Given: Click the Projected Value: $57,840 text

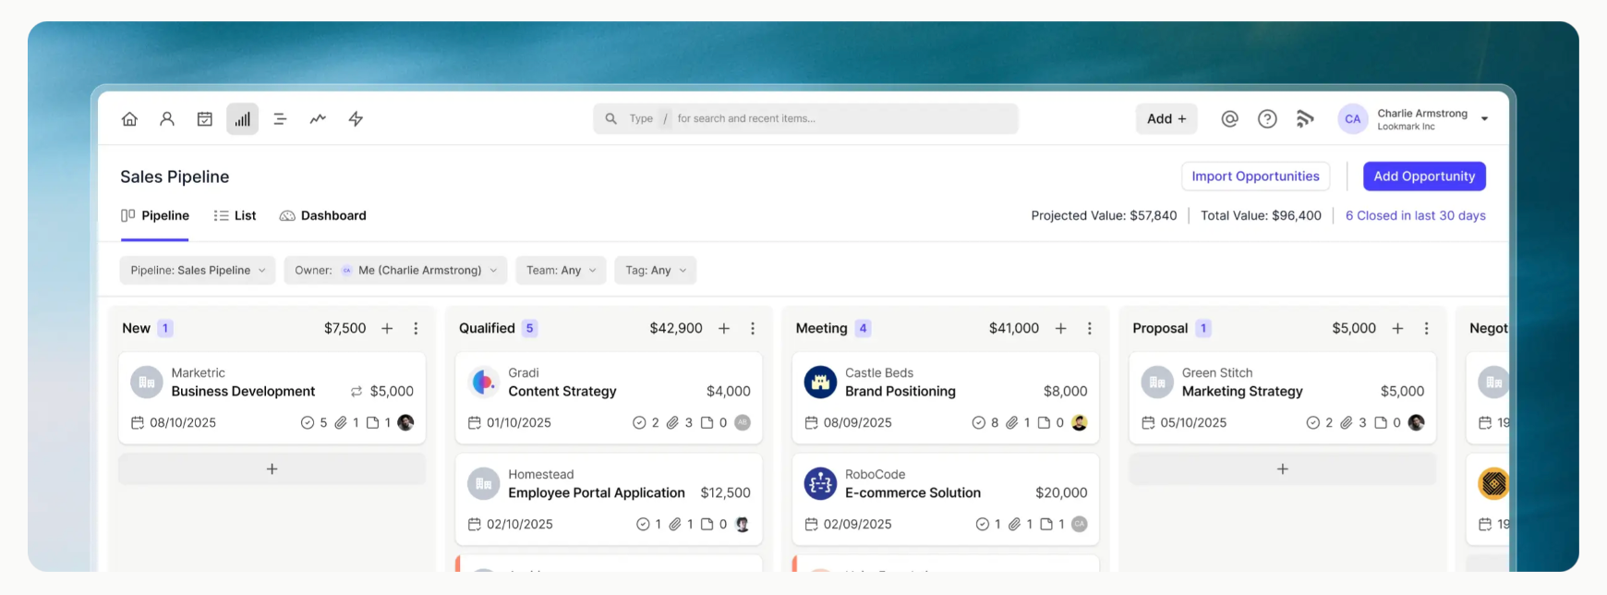Looking at the screenshot, I should 1104,216.
